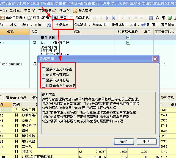176x158 pixels.
Task: Switch to the 说明信息 tab
Action: (x=167, y=98)
